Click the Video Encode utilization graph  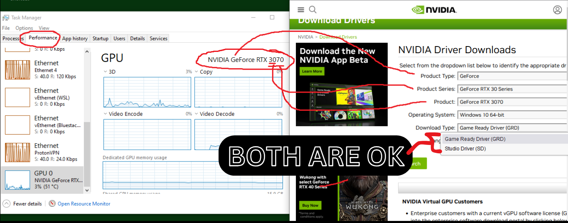(x=147, y=135)
